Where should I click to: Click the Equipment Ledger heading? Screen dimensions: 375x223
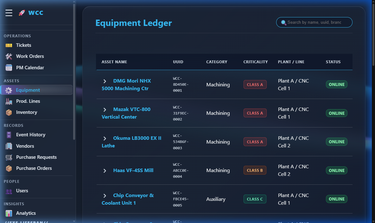133,23
